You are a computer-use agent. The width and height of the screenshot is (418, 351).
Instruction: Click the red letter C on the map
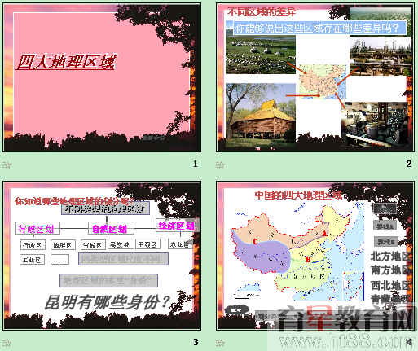255,241
